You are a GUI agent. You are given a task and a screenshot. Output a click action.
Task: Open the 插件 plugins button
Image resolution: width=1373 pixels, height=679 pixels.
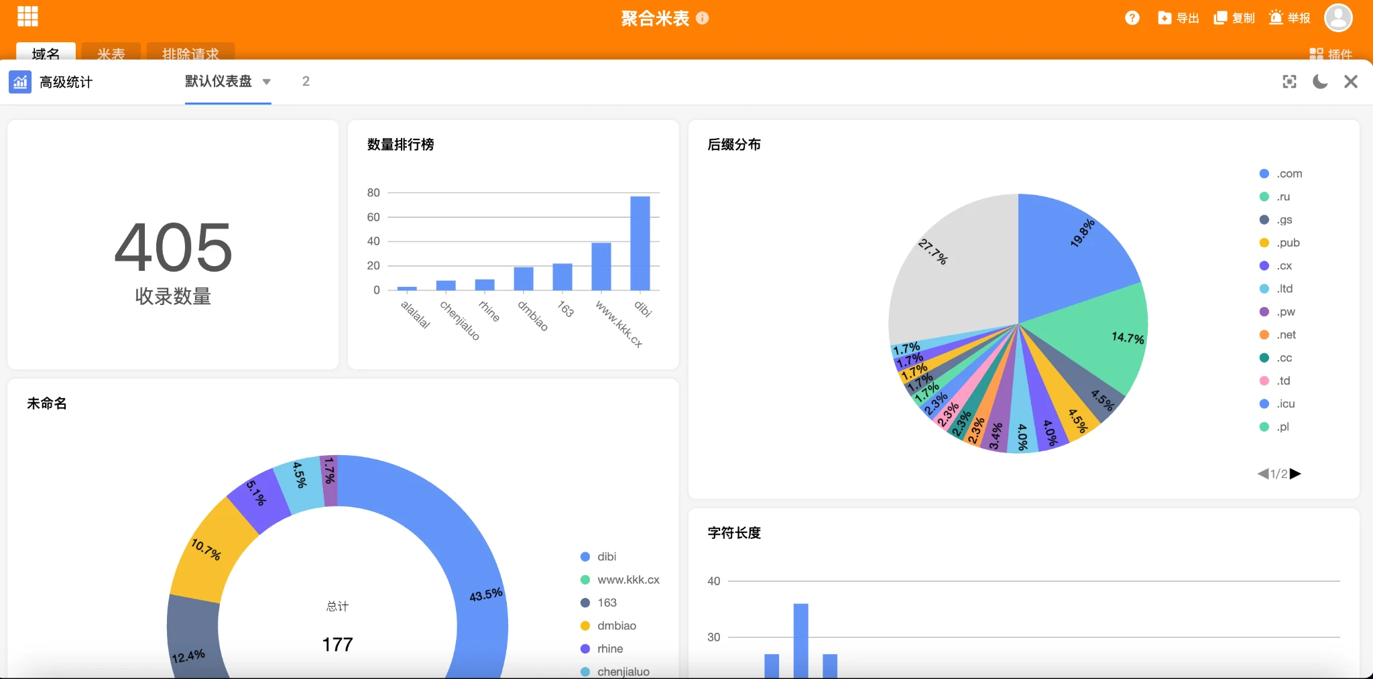coord(1331,54)
